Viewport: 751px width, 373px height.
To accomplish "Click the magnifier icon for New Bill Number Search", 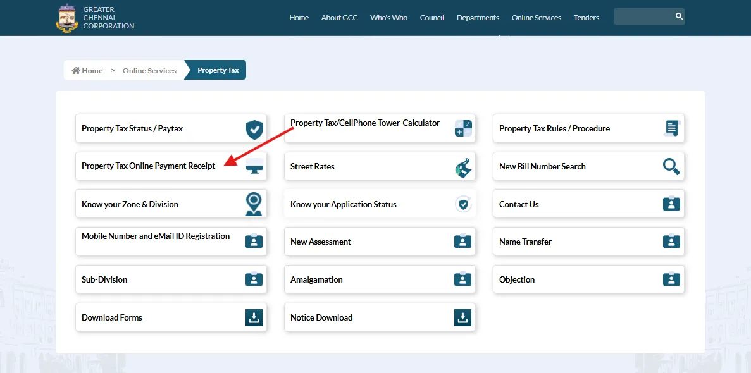I will [671, 166].
